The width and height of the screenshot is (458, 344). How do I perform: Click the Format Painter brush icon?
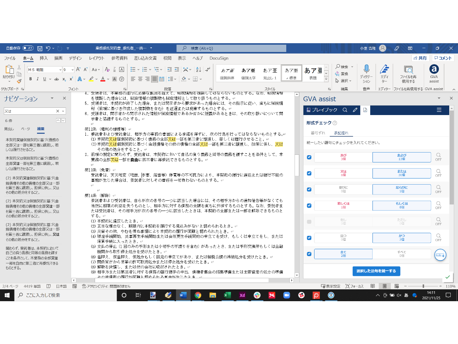click(x=19, y=81)
